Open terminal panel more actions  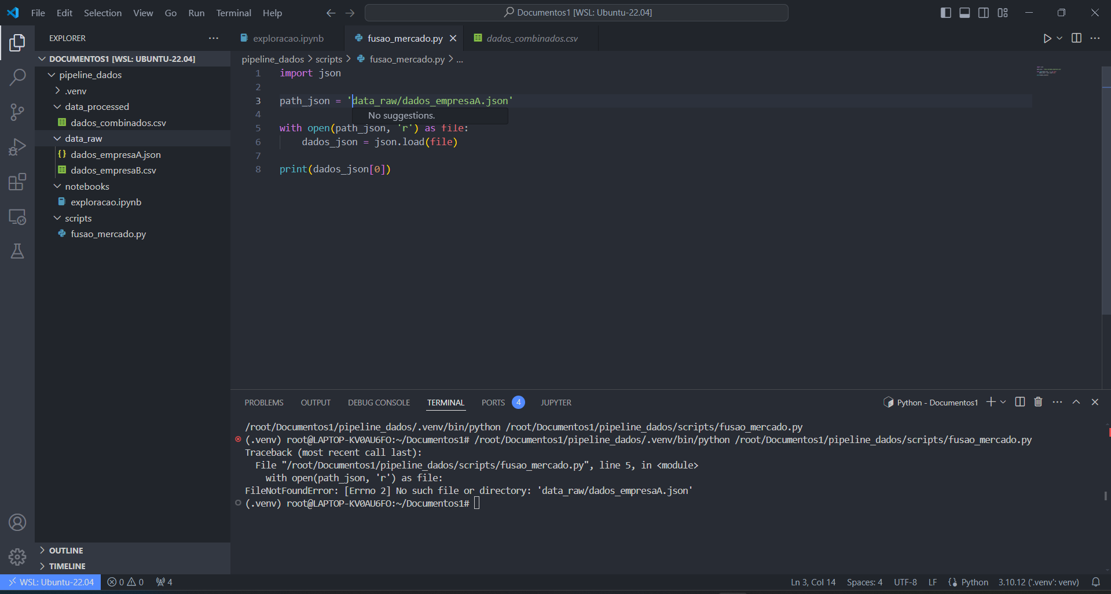tap(1057, 402)
